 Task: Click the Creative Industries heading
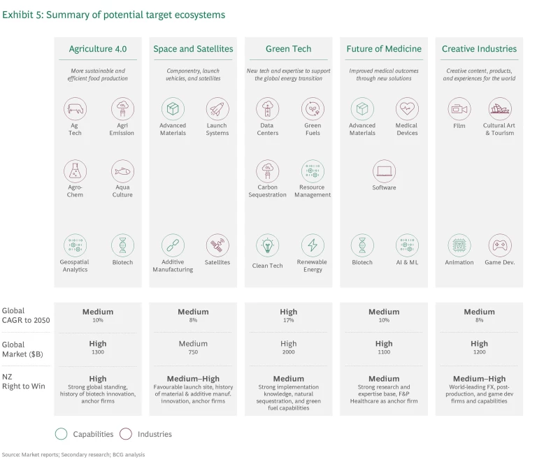(x=479, y=49)
